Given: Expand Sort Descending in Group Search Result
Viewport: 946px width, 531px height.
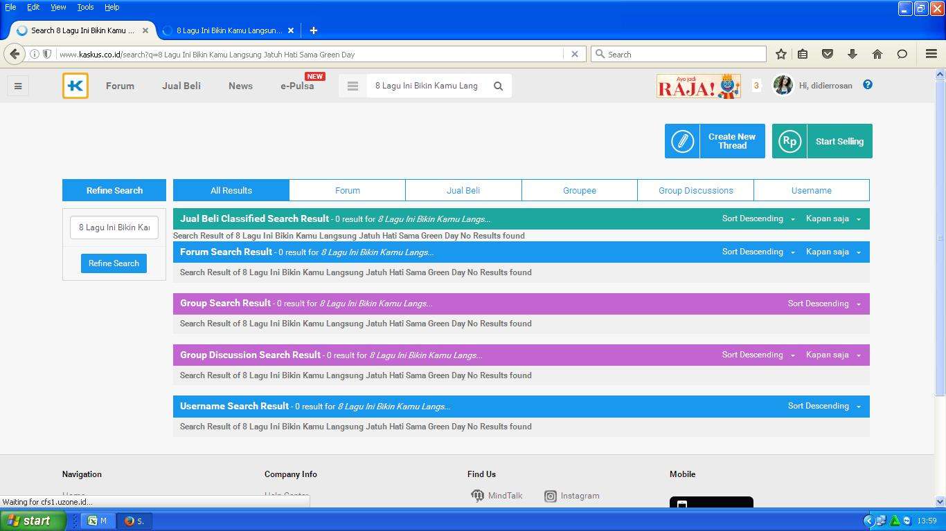Looking at the screenshot, I should (x=825, y=304).
